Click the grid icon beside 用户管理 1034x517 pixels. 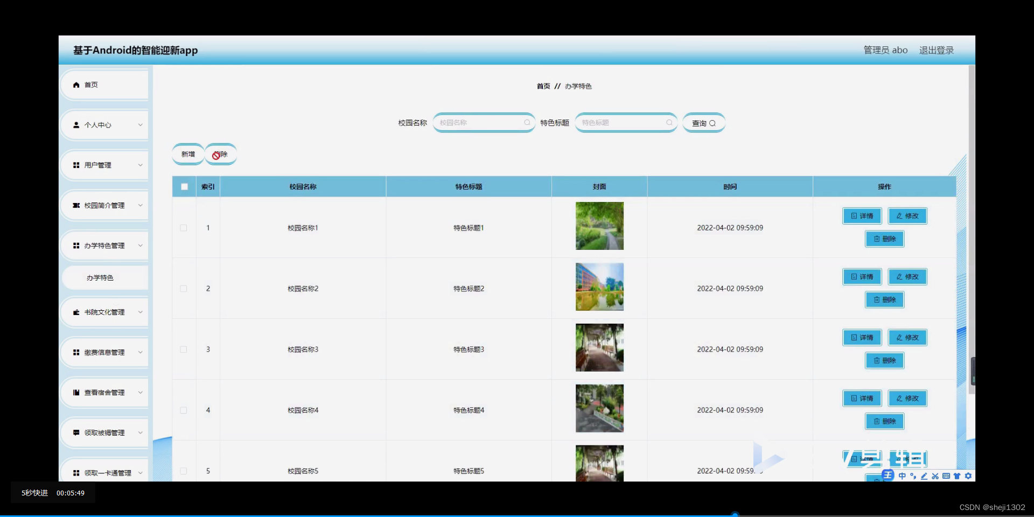click(76, 165)
